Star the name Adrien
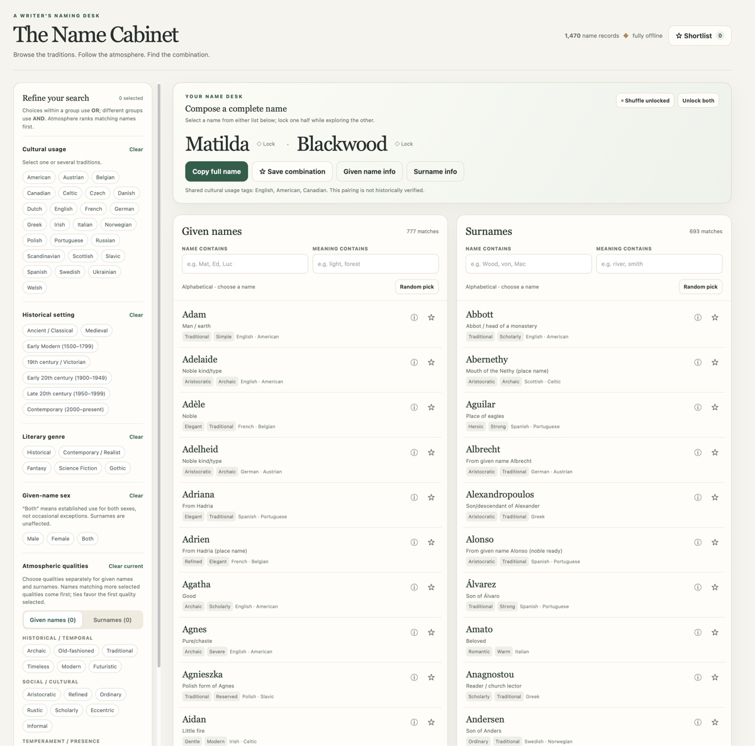755x746 pixels. [x=431, y=543]
